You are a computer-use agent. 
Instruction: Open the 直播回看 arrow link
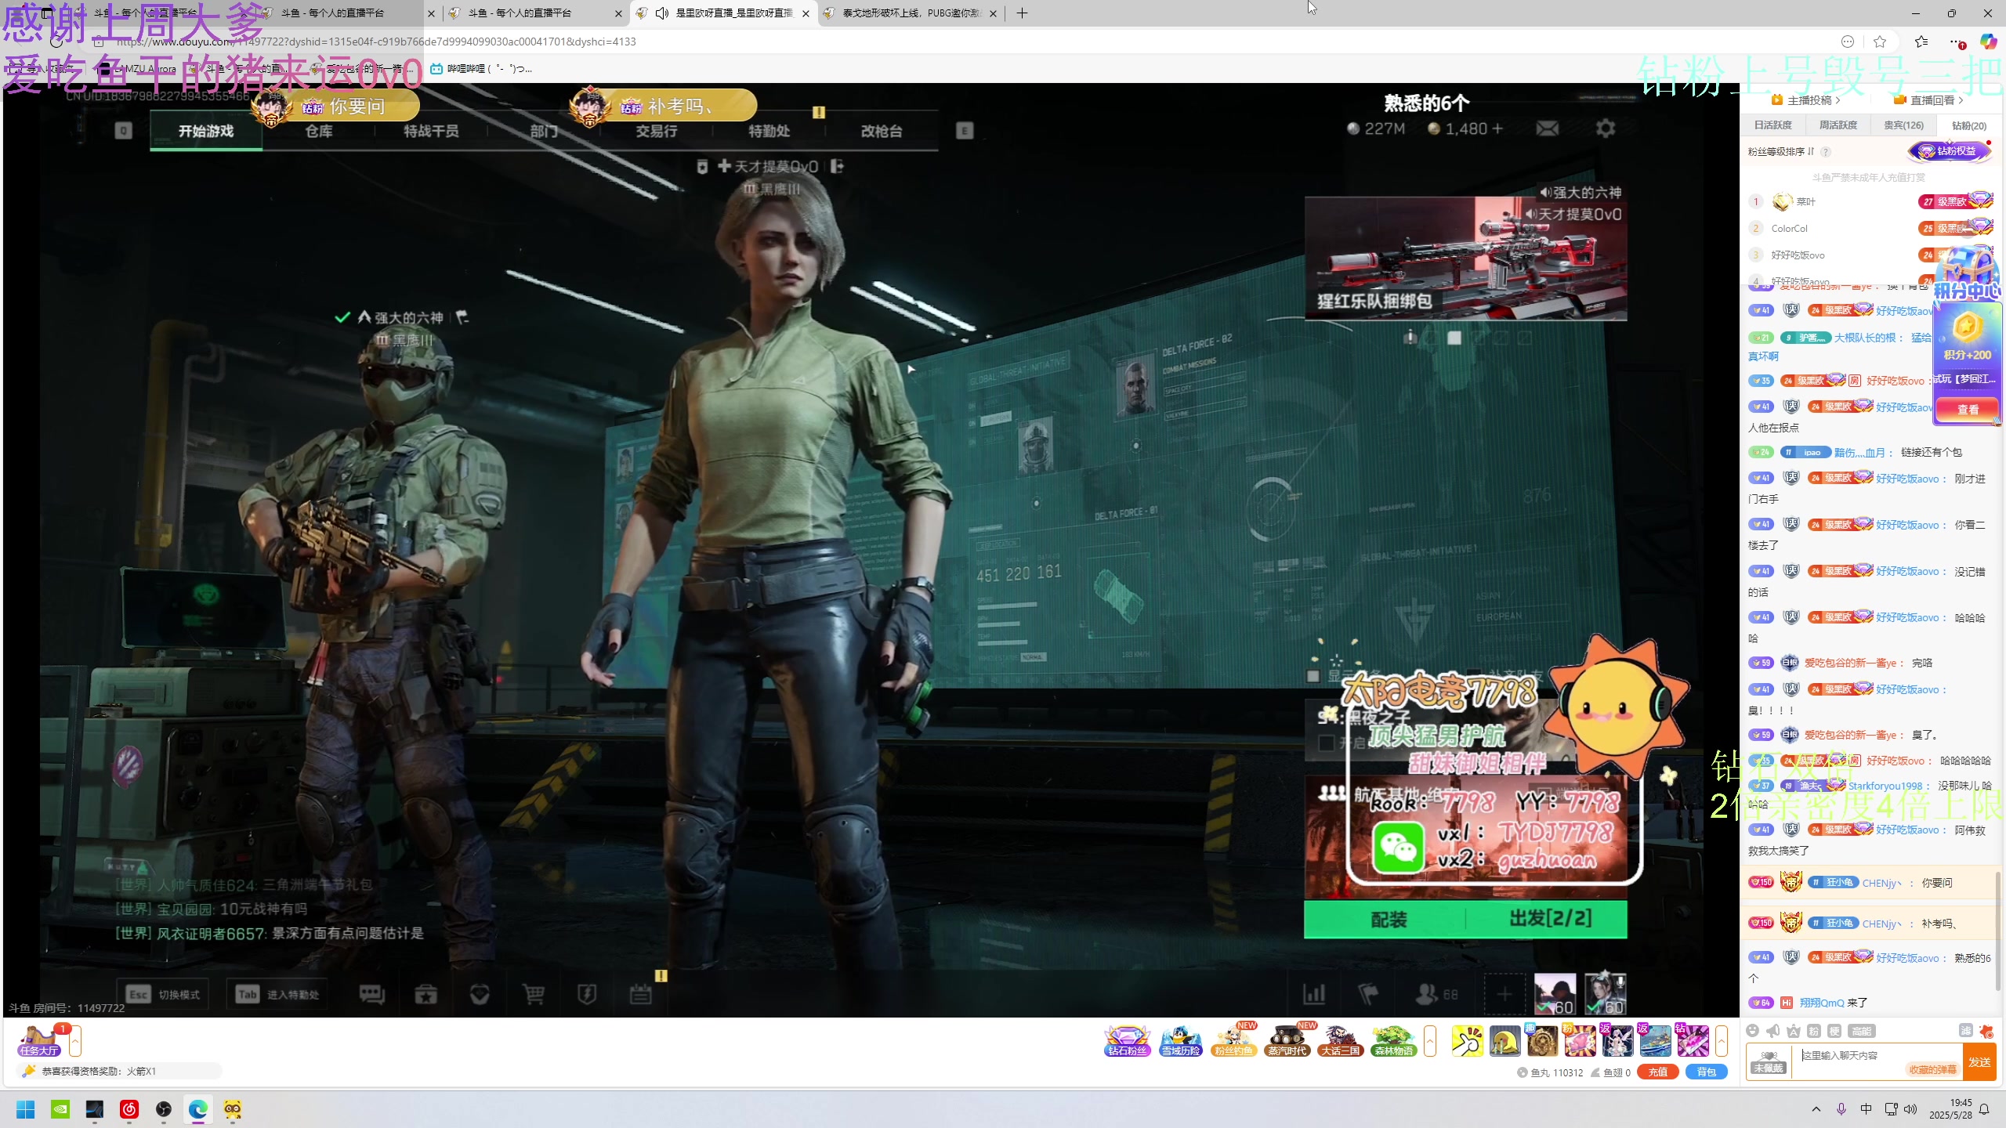pyautogui.click(x=1929, y=100)
